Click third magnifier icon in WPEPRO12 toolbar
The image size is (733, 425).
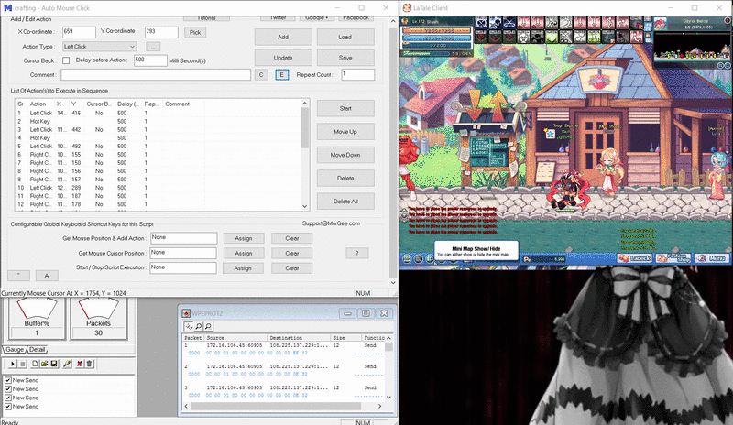[209, 326]
